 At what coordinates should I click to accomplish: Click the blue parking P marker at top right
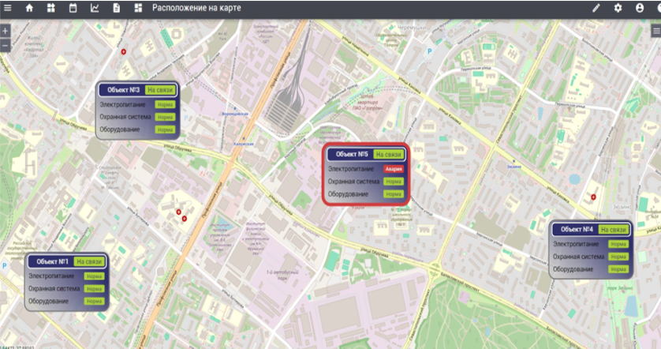pos(430,51)
